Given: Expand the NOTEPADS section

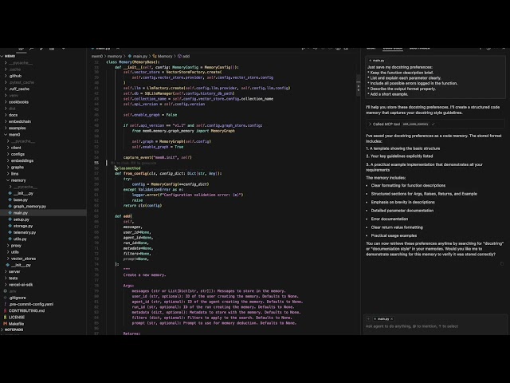Looking at the screenshot, I should click(2, 330).
